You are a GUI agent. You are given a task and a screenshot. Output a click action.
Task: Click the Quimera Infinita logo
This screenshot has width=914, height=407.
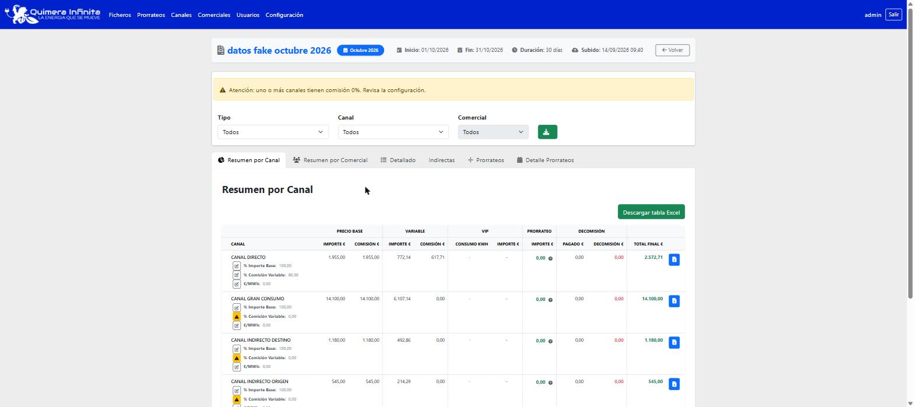(x=52, y=15)
